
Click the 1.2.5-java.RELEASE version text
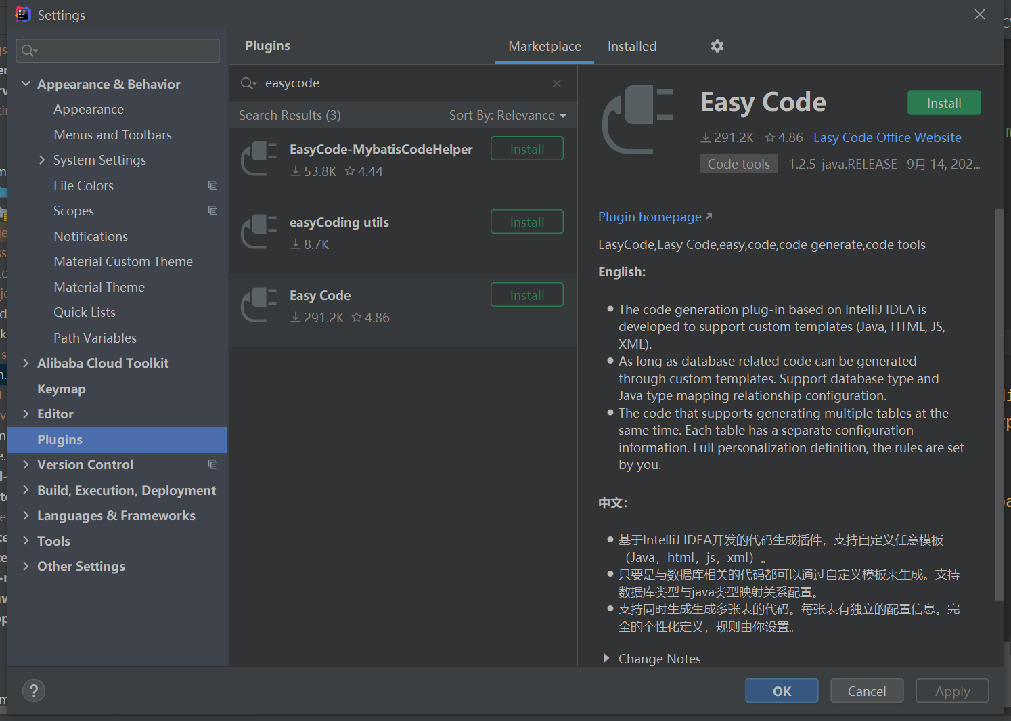click(842, 164)
